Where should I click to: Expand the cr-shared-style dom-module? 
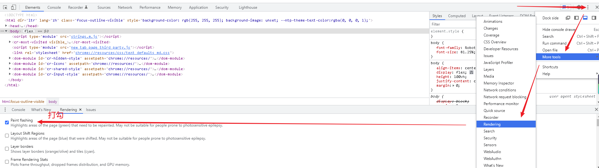pos(10,69)
